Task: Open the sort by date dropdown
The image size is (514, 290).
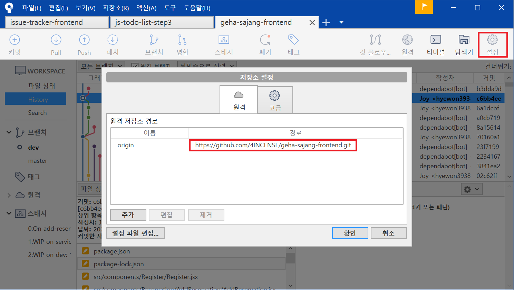Action: 207,66
